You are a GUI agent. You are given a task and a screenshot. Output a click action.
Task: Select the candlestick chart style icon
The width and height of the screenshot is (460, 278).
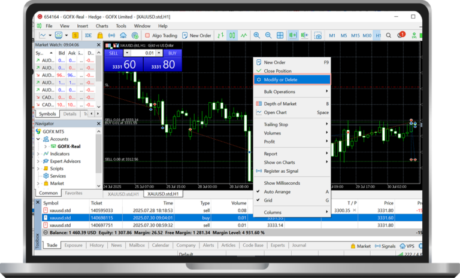[232, 35]
